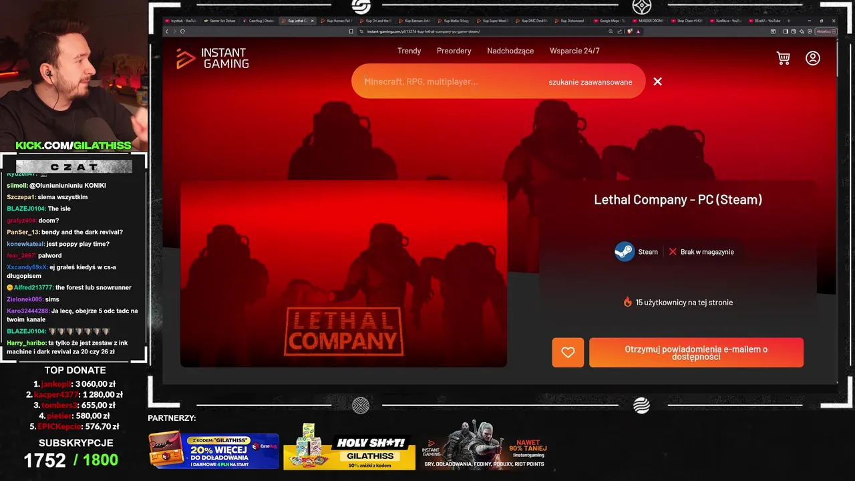Viewport: 855px width, 481px height.
Task: Click the Lethal Company - PC (Steam) title
Action: point(678,199)
